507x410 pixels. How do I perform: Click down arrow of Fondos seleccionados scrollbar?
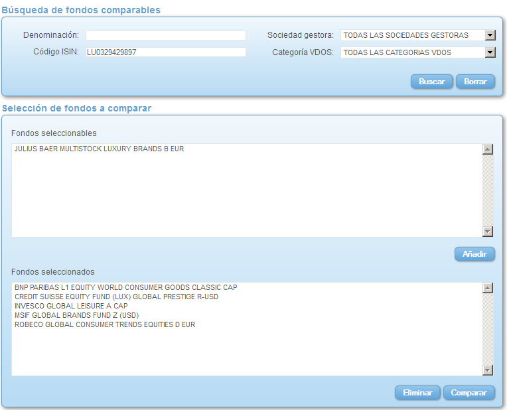click(488, 370)
